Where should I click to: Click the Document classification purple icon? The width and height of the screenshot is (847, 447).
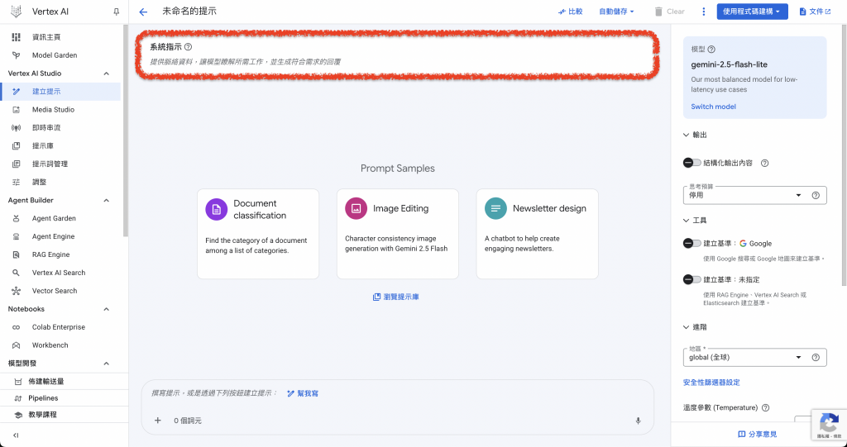click(217, 209)
